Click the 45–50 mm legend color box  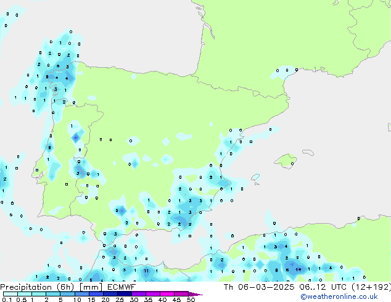coord(181,294)
